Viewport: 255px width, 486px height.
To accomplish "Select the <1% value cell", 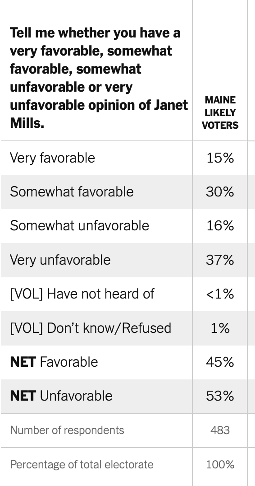I will coord(220,294).
